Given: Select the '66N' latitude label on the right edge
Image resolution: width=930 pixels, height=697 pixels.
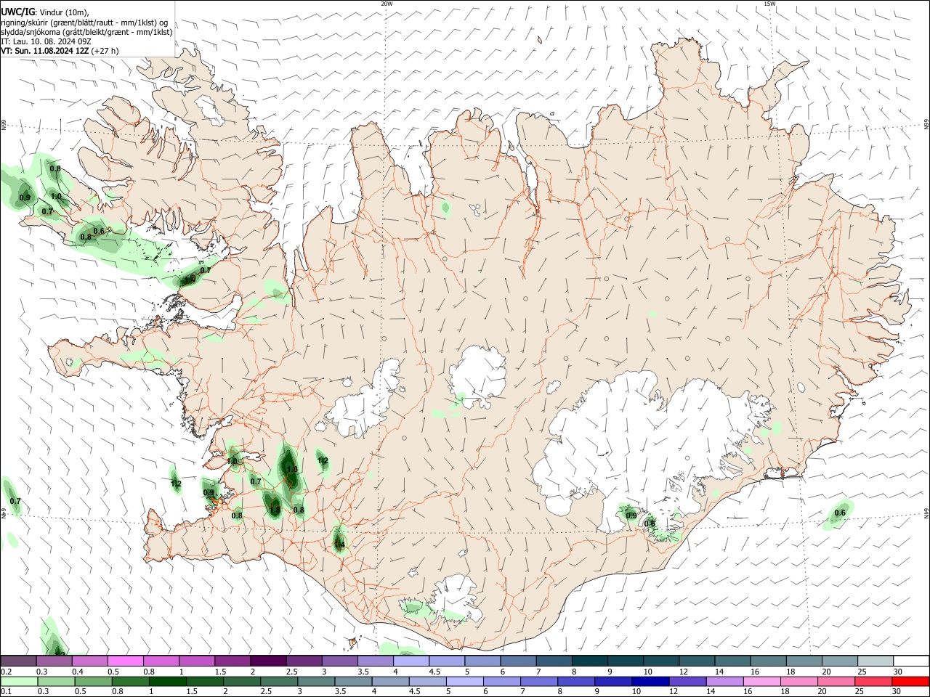Looking at the screenshot, I should pyautogui.click(x=926, y=125).
